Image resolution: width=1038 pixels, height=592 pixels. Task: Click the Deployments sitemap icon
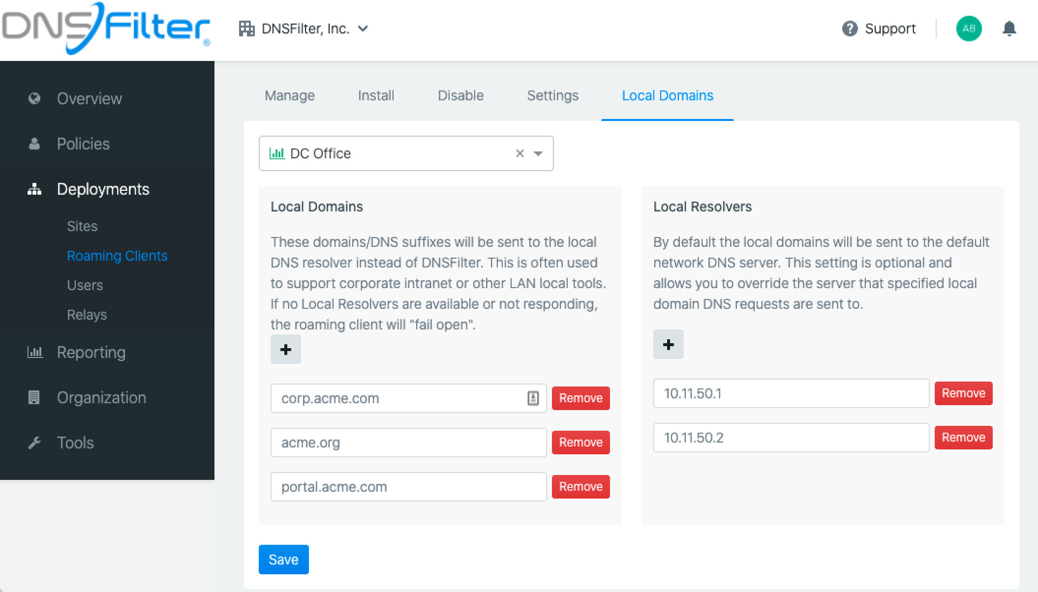click(x=34, y=189)
